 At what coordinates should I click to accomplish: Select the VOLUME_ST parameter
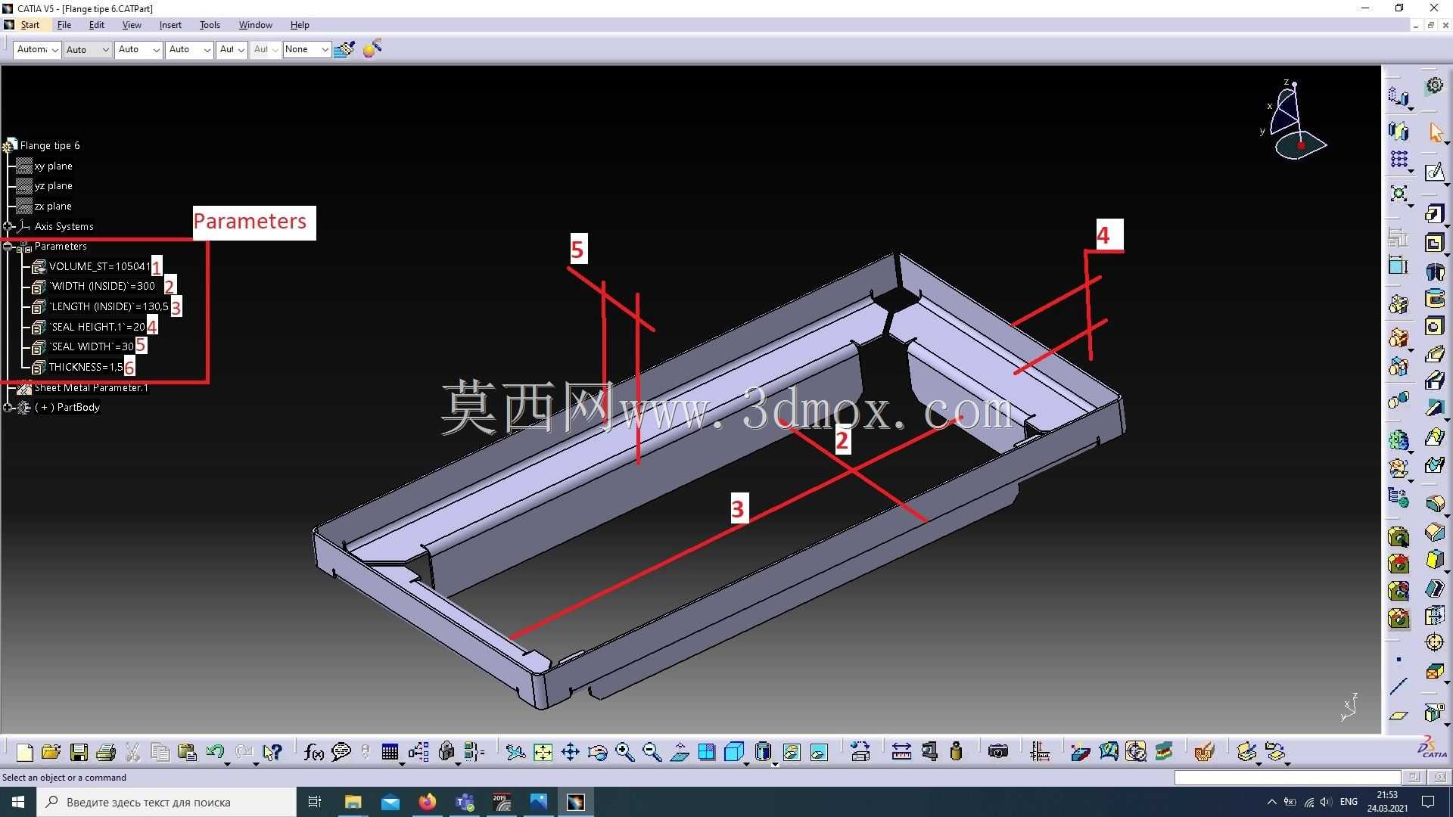[x=99, y=266]
